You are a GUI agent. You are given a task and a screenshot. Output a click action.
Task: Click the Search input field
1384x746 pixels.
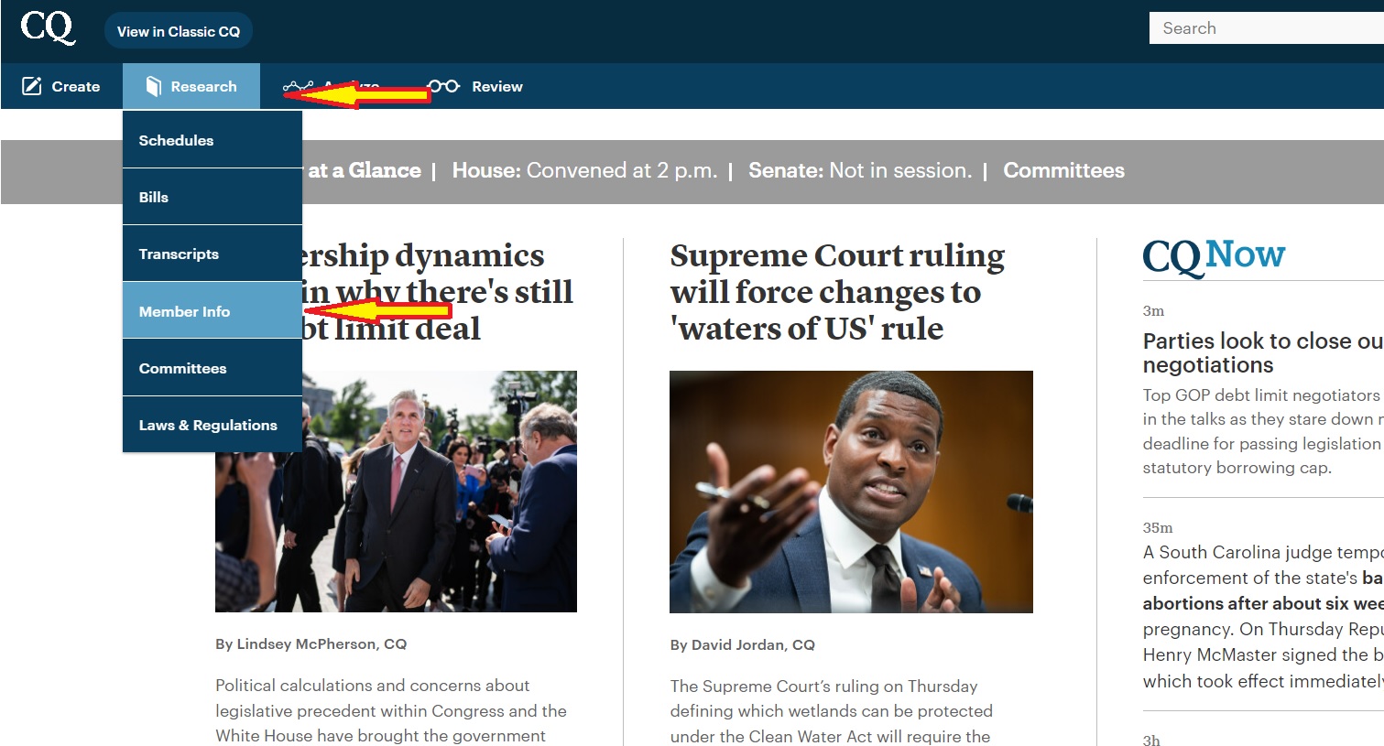coord(1266,28)
